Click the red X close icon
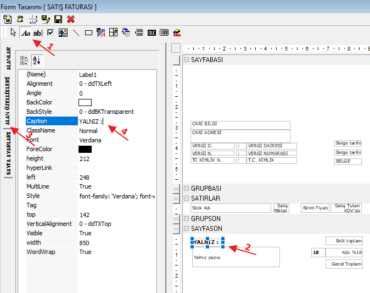 click(71, 19)
